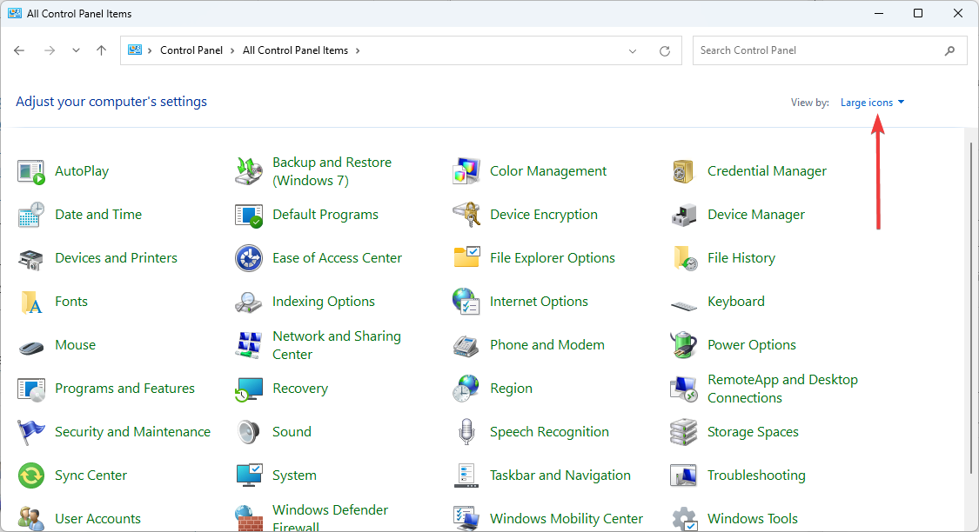979x532 pixels.
Task: Click the Backup and Restore icon
Action: click(x=249, y=171)
